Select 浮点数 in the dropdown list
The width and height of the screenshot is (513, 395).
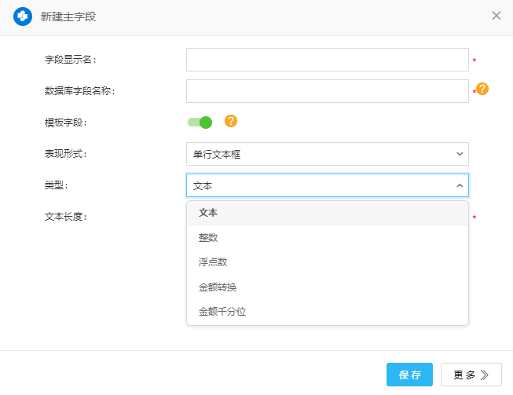[x=213, y=262]
